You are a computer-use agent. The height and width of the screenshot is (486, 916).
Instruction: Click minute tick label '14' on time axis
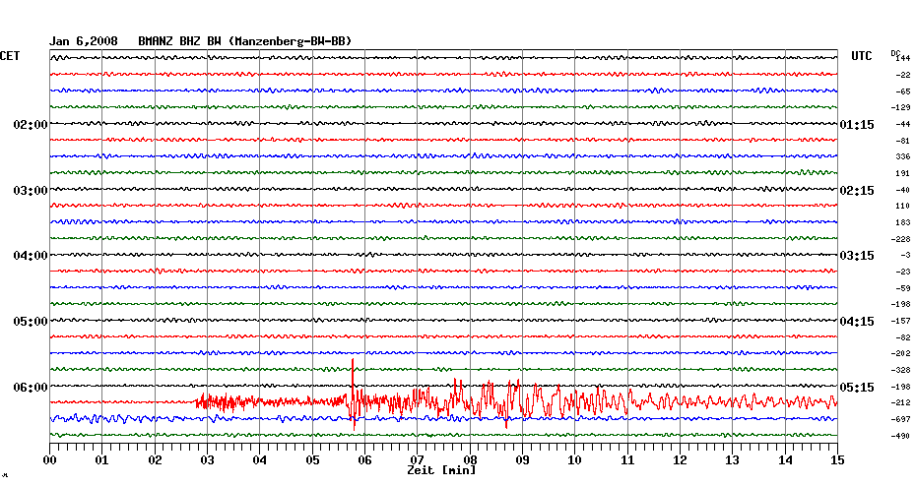point(785,460)
